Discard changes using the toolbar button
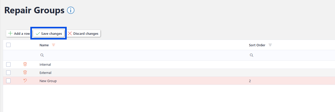Screen dimensions: 335x112 coord(83,33)
